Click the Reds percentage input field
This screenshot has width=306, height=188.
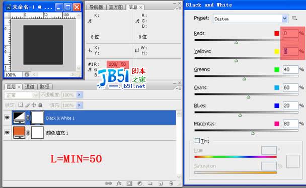point(290,33)
